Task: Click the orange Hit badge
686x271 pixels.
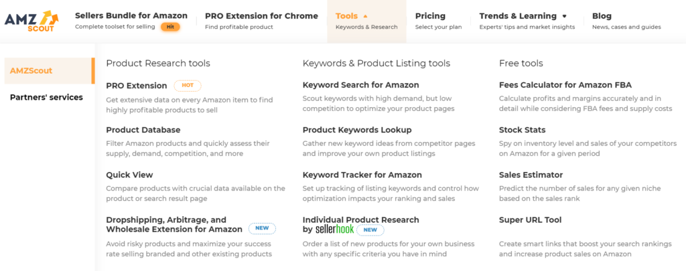Action: 170,27
